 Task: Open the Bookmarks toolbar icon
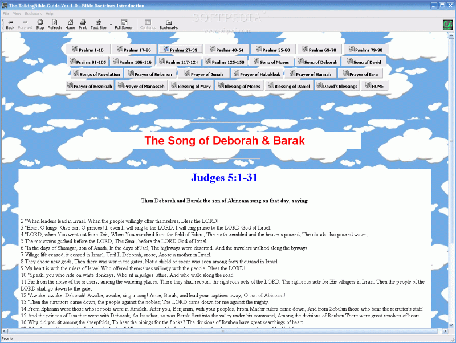point(169,24)
